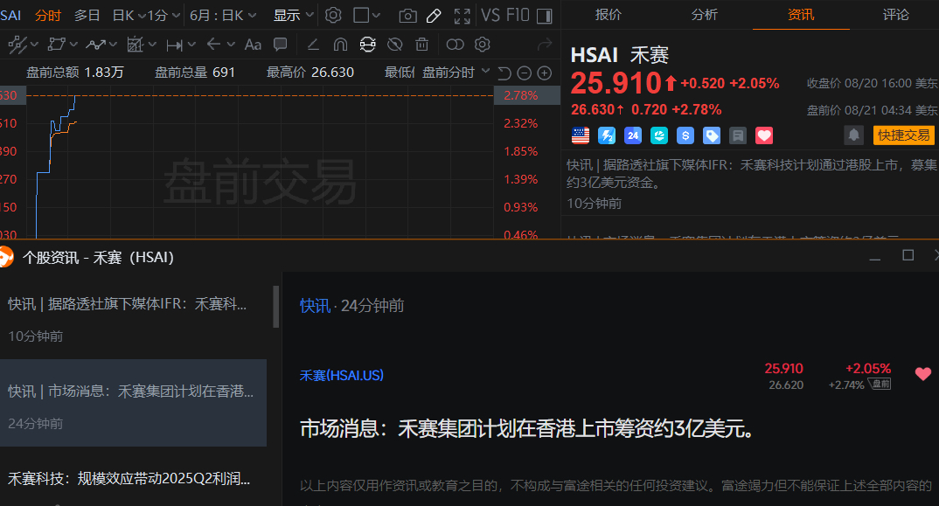Click the 24-hour trading badge icon
The width and height of the screenshot is (939, 506).
point(633,136)
